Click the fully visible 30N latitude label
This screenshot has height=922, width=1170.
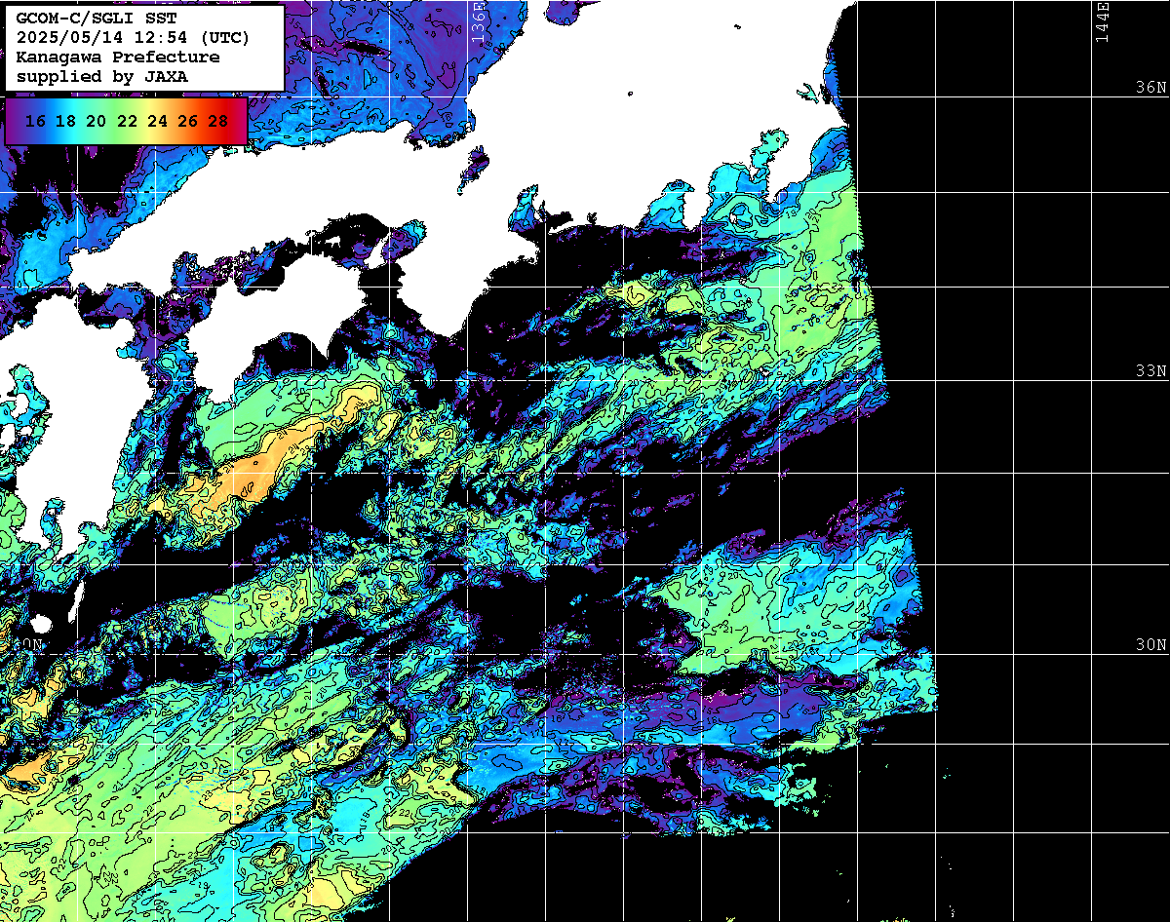pos(1150,645)
